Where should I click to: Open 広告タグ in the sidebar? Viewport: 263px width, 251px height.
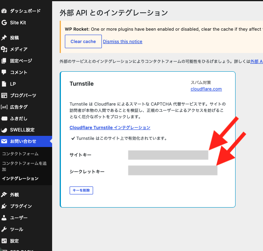point(19,107)
